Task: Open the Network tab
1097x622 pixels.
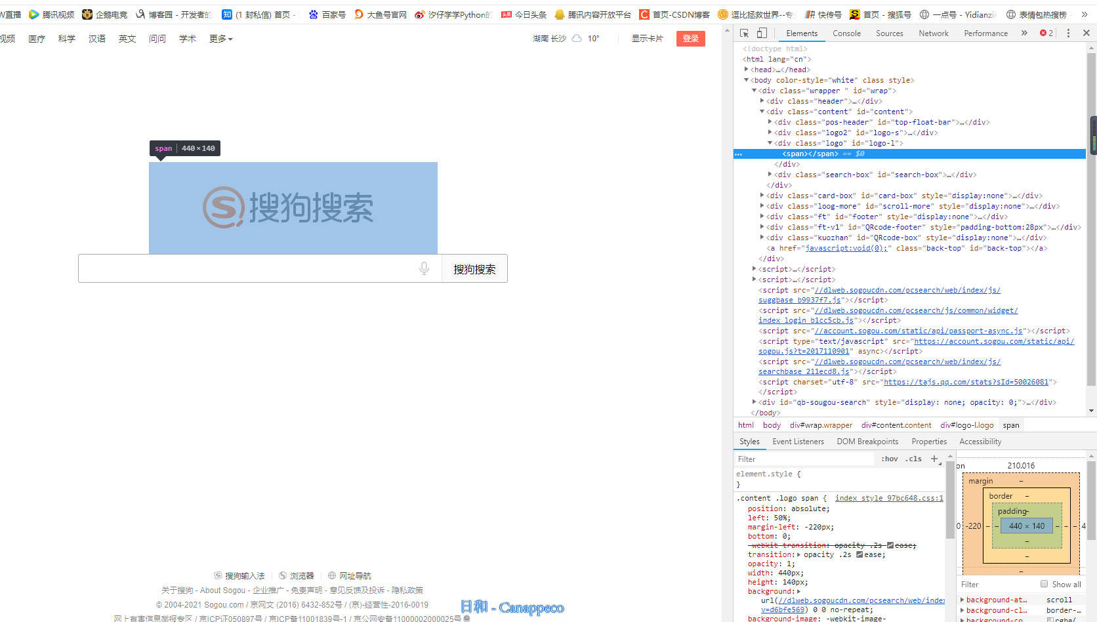Action: pos(933,33)
